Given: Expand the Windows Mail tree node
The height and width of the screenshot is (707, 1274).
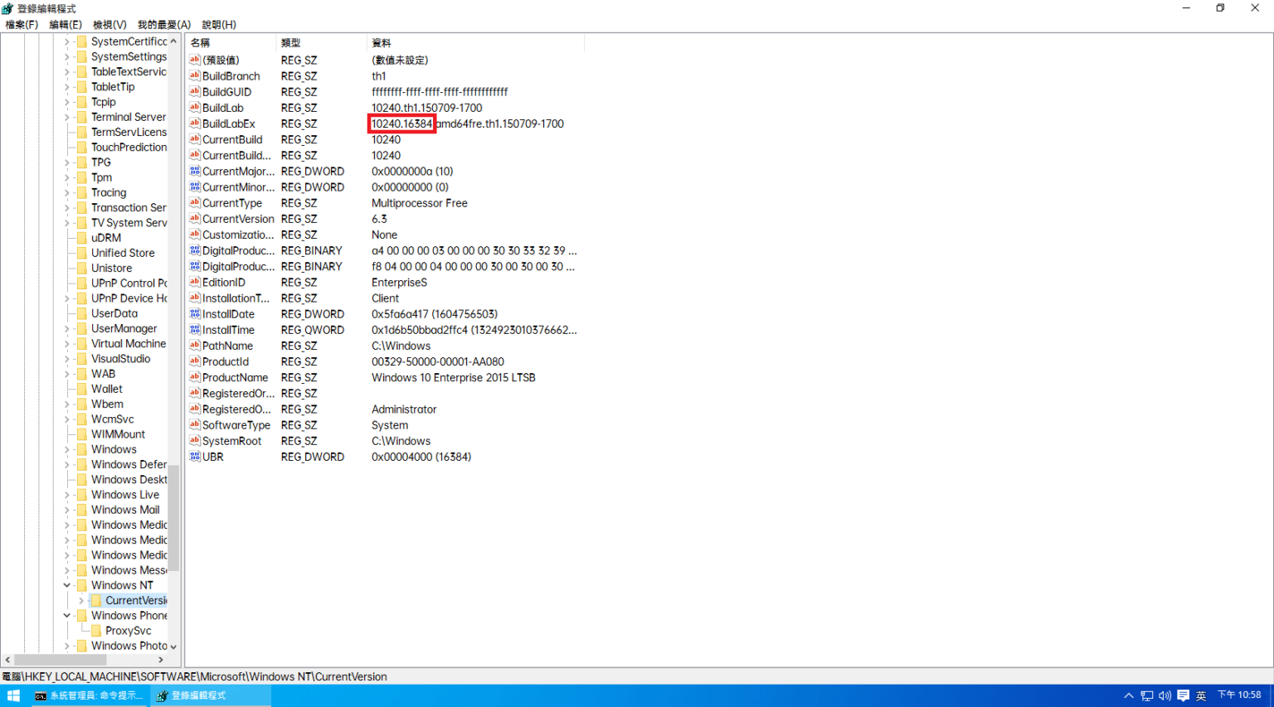Looking at the screenshot, I should (x=67, y=510).
